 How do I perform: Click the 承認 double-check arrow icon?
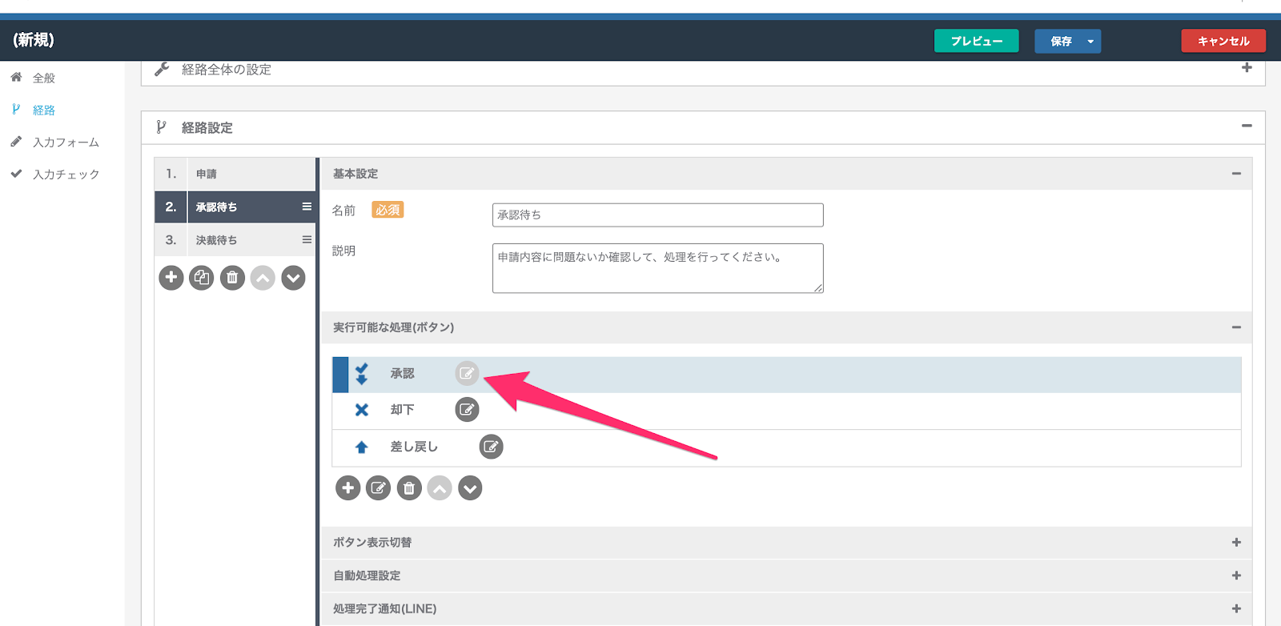[362, 374]
